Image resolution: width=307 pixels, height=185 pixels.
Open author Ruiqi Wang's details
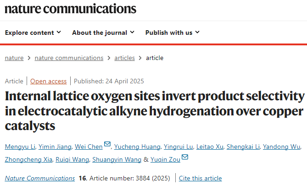(x=72, y=160)
